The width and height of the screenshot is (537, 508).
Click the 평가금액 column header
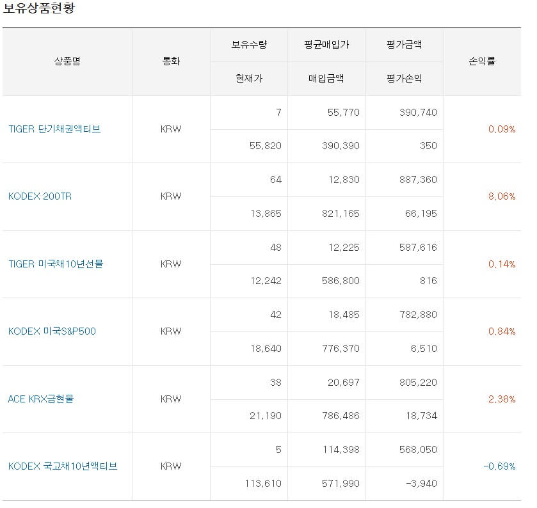pos(404,45)
